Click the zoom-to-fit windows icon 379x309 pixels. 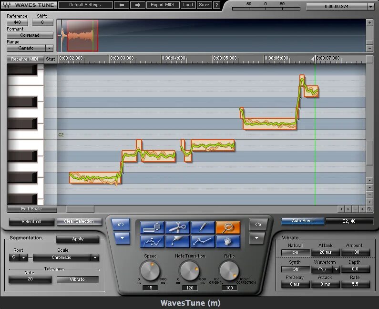(369, 209)
